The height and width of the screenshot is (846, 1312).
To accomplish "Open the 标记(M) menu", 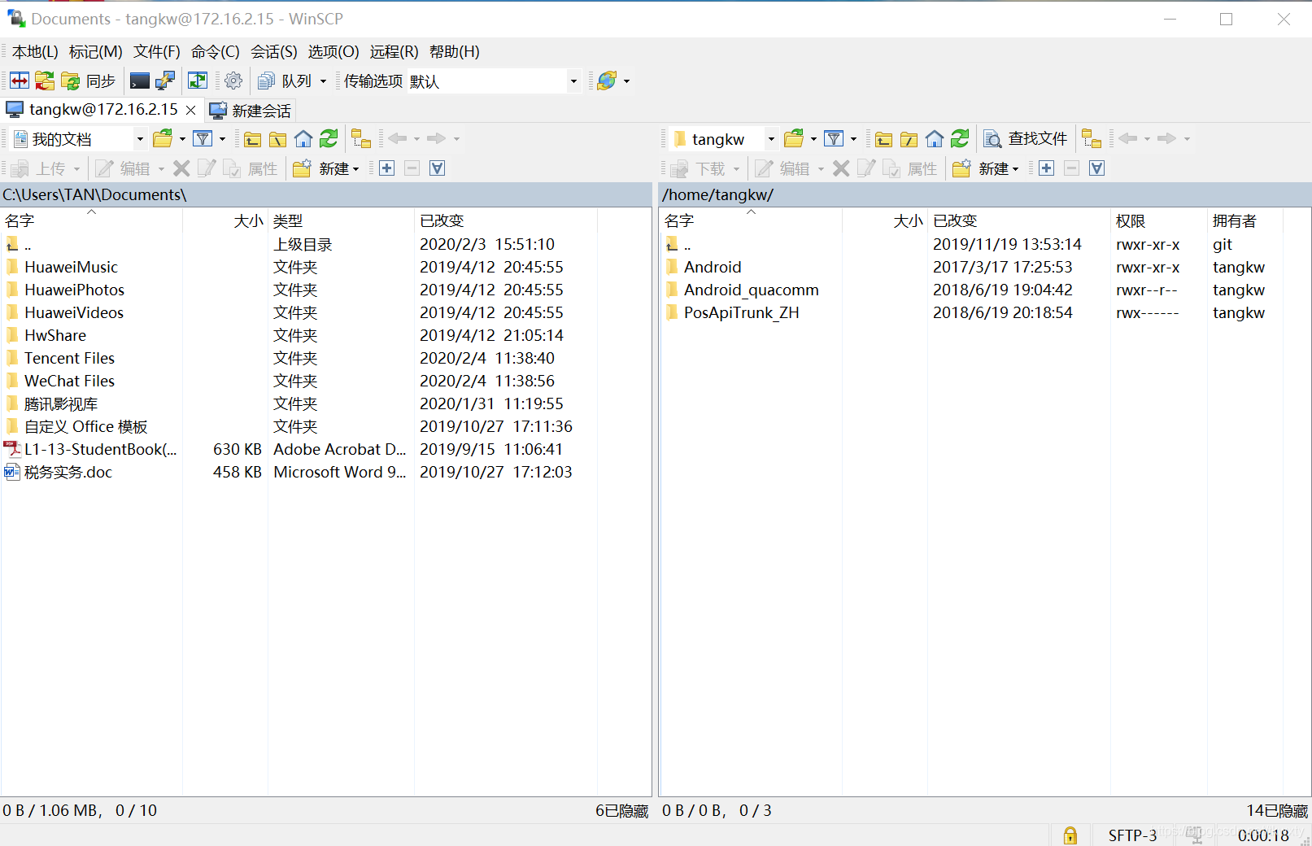I will (x=96, y=51).
